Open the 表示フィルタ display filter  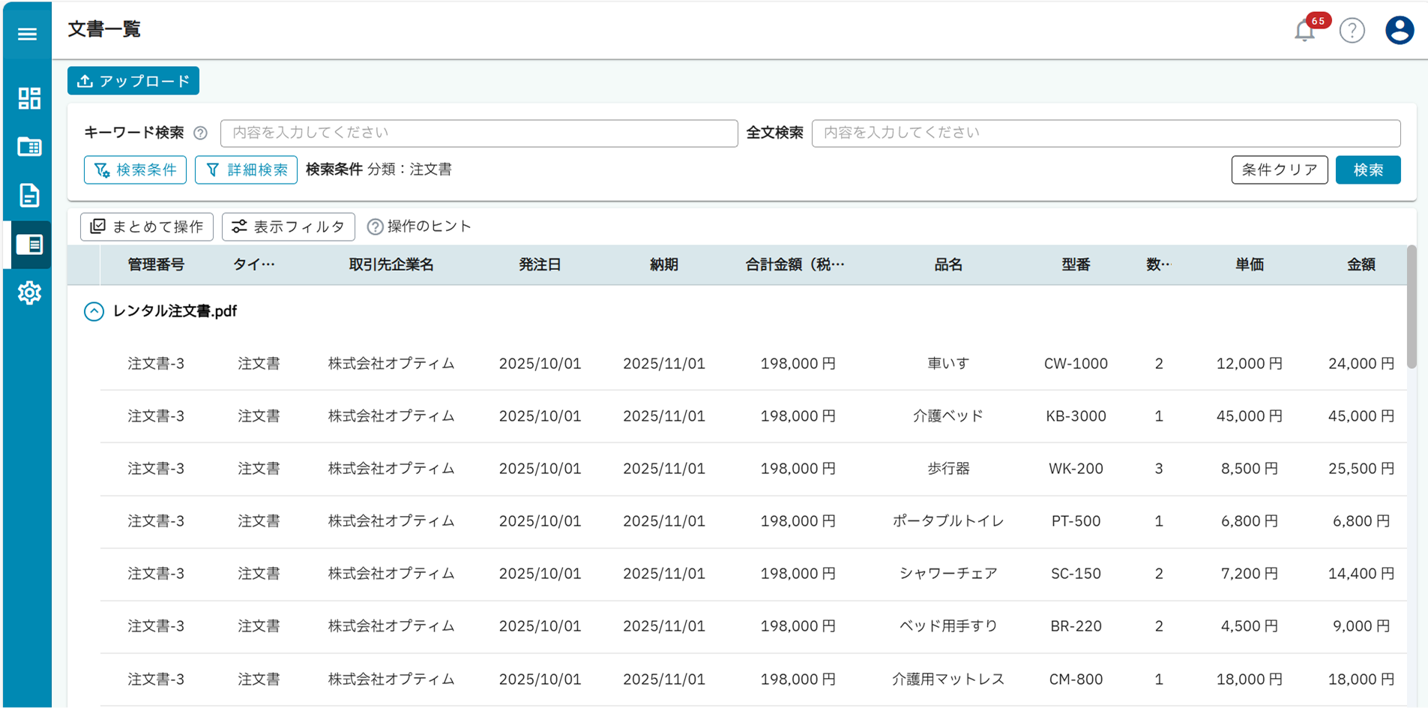coord(288,226)
